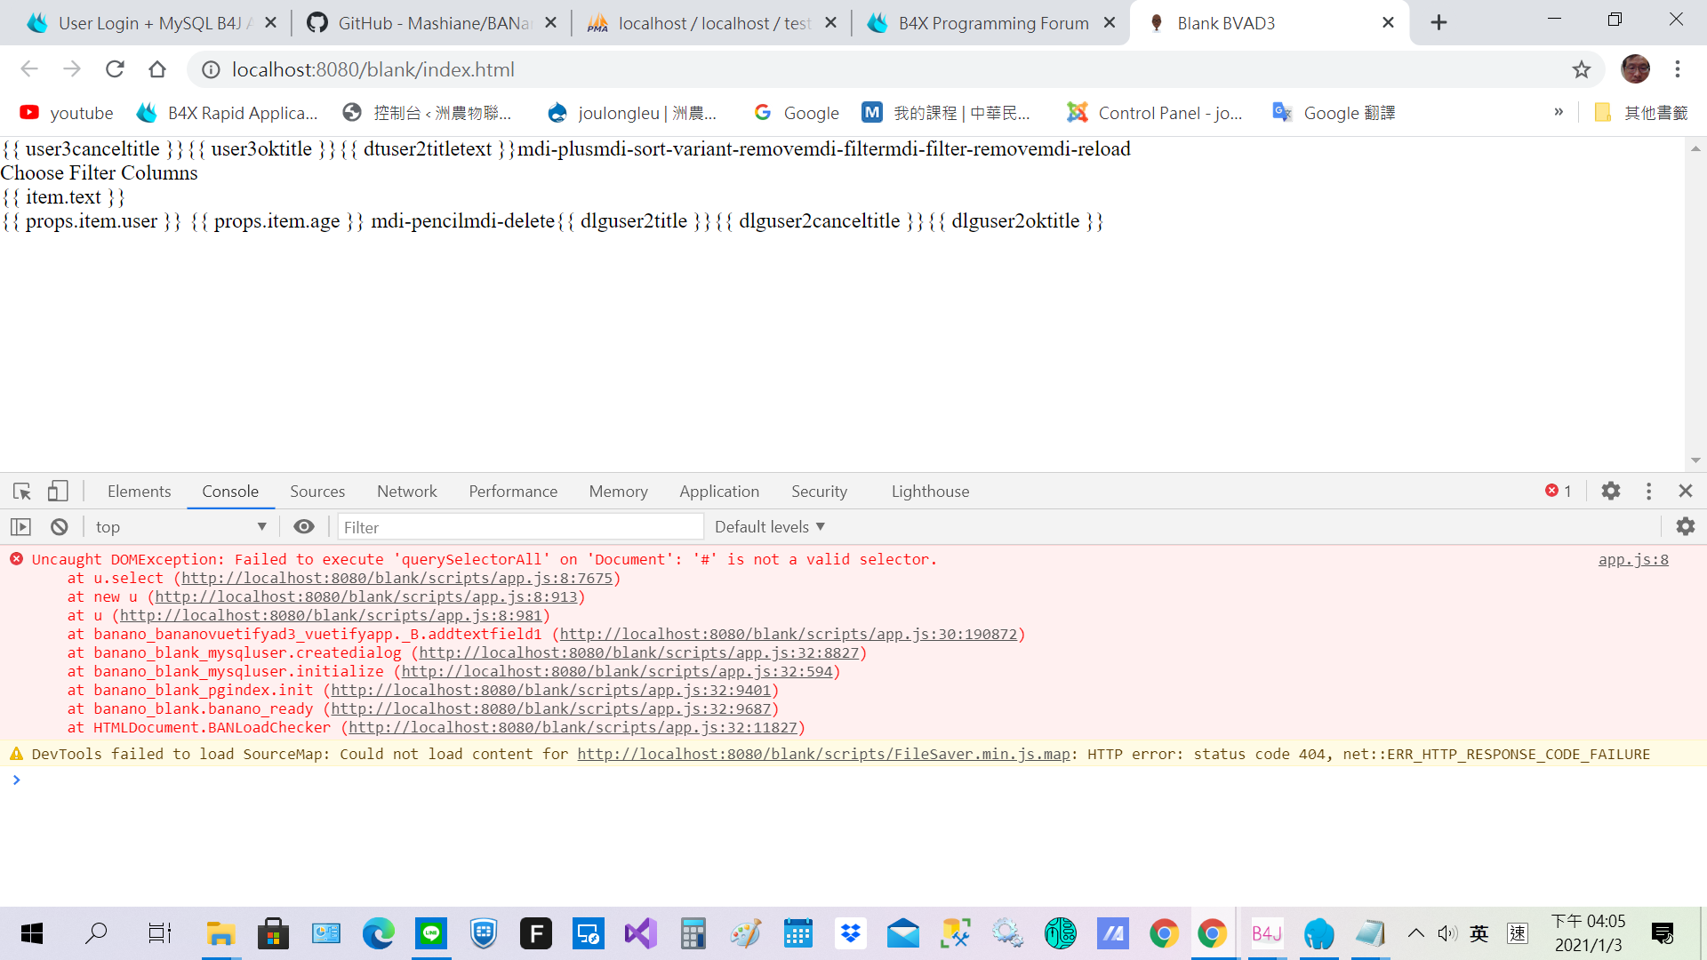Open the app.js:8 source link

[1632, 559]
